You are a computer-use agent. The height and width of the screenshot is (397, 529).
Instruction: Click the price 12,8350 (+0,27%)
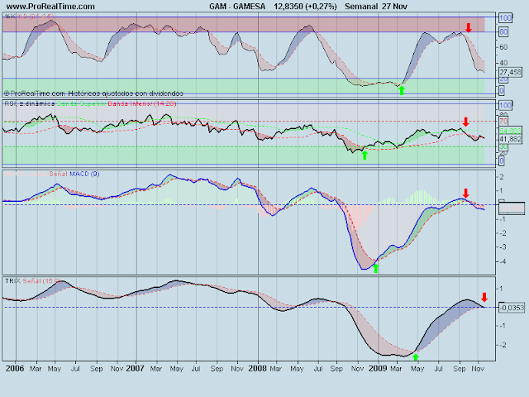[x=305, y=6]
